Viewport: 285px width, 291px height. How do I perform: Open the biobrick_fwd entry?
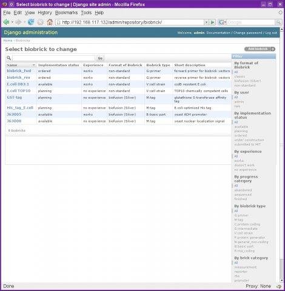tap(19, 71)
